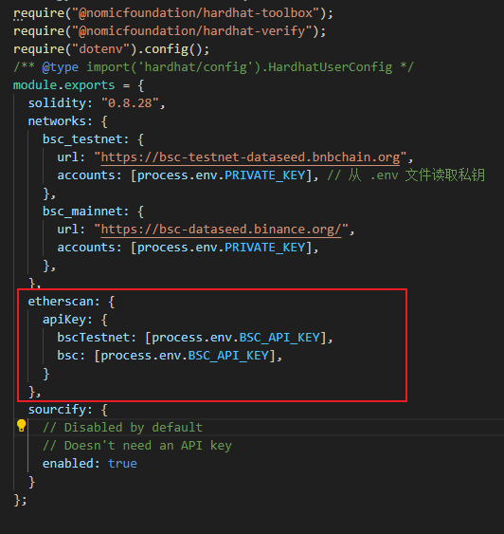Click the require("dotenv").config() line
504x534 pixels.
111,49
